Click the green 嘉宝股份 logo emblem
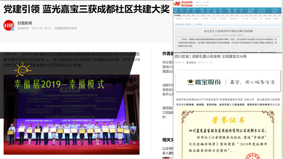 coord(190,82)
